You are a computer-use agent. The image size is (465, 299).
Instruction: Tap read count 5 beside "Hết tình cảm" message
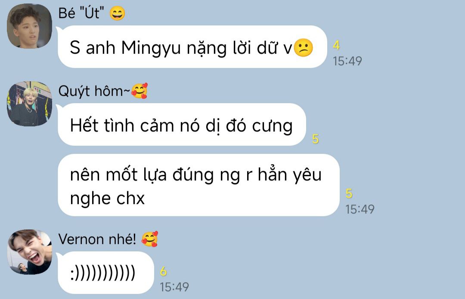316,139
